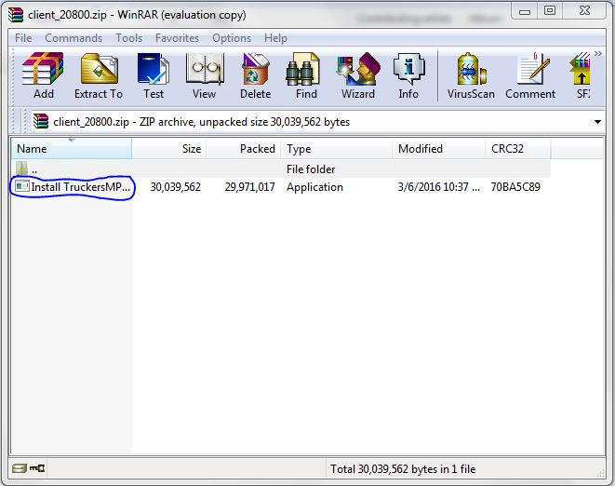The height and width of the screenshot is (486, 615).
Task: Open the View file tool
Action: [x=205, y=75]
